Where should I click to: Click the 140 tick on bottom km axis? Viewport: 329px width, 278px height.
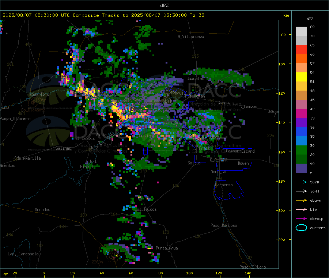248,273
